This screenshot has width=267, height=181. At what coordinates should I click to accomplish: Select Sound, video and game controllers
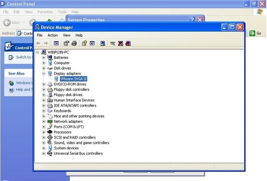pos(81,143)
